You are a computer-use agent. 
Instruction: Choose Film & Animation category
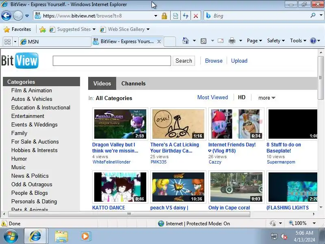pyautogui.click(x=32, y=90)
